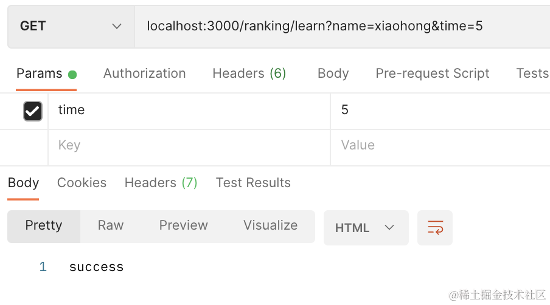550x305 pixels.
Task: Select the Pretty response view
Action: (44, 225)
